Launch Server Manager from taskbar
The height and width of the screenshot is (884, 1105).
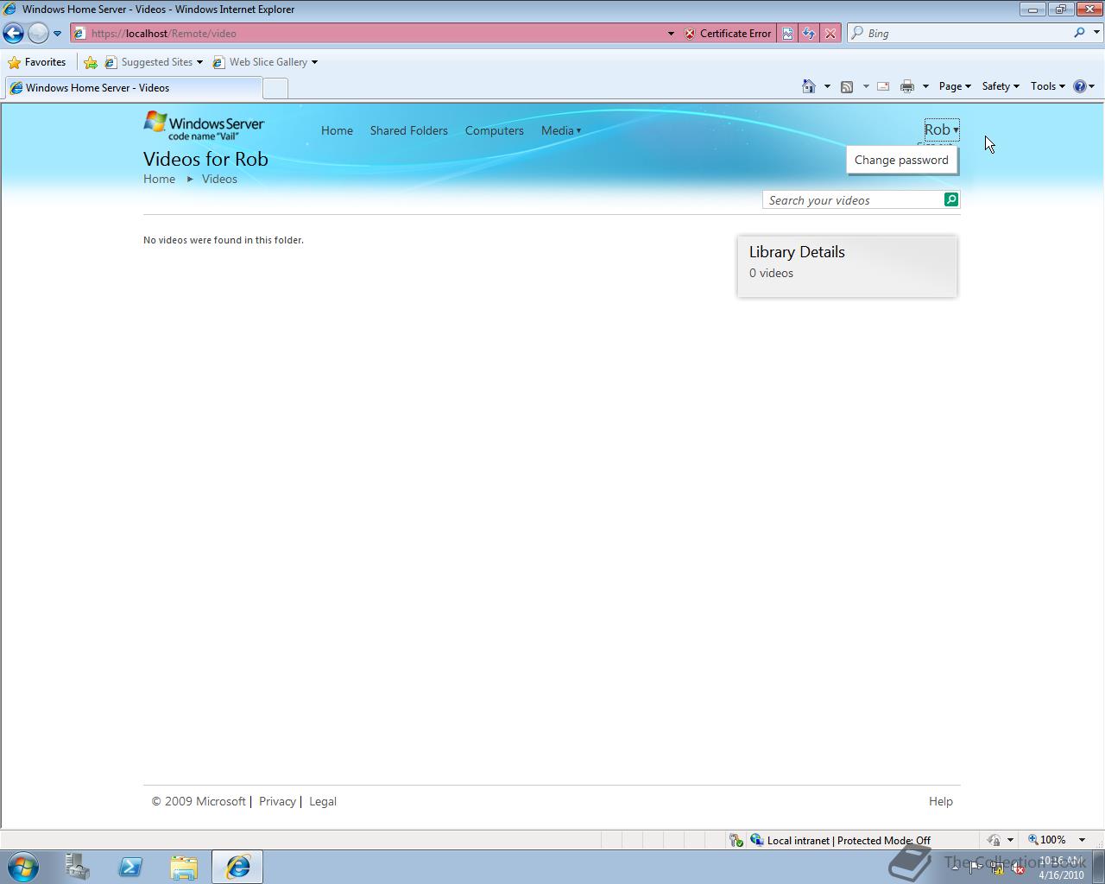coord(77,867)
